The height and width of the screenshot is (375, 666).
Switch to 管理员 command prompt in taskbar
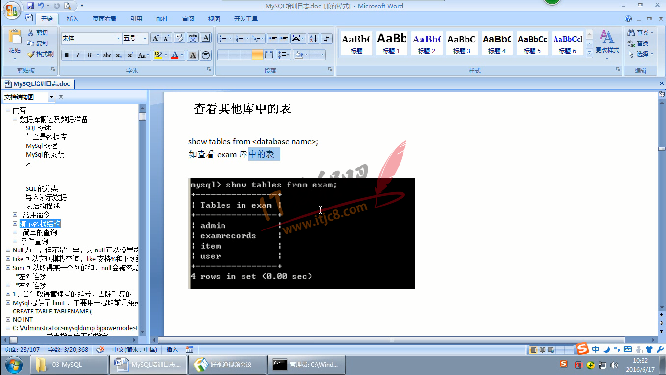coord(306,365)
